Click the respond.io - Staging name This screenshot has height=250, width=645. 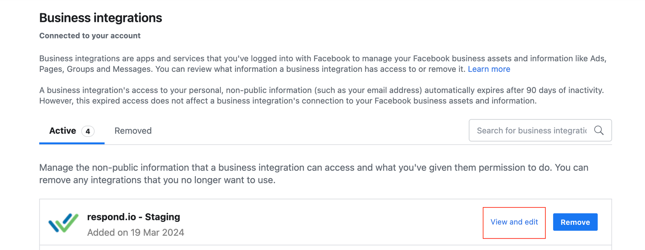point(134,217)
